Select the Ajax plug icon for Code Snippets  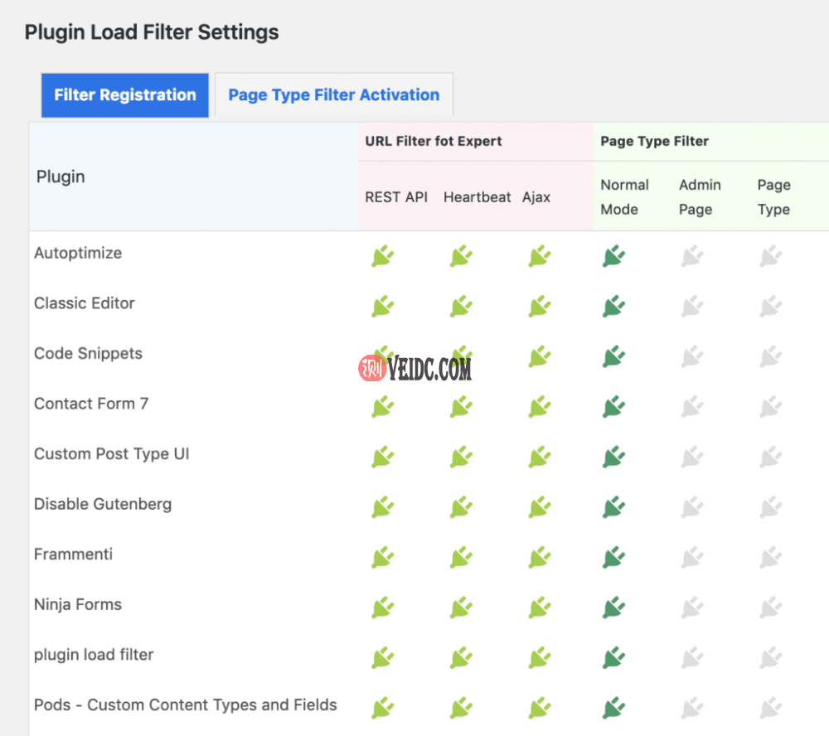tap(539, 356)
